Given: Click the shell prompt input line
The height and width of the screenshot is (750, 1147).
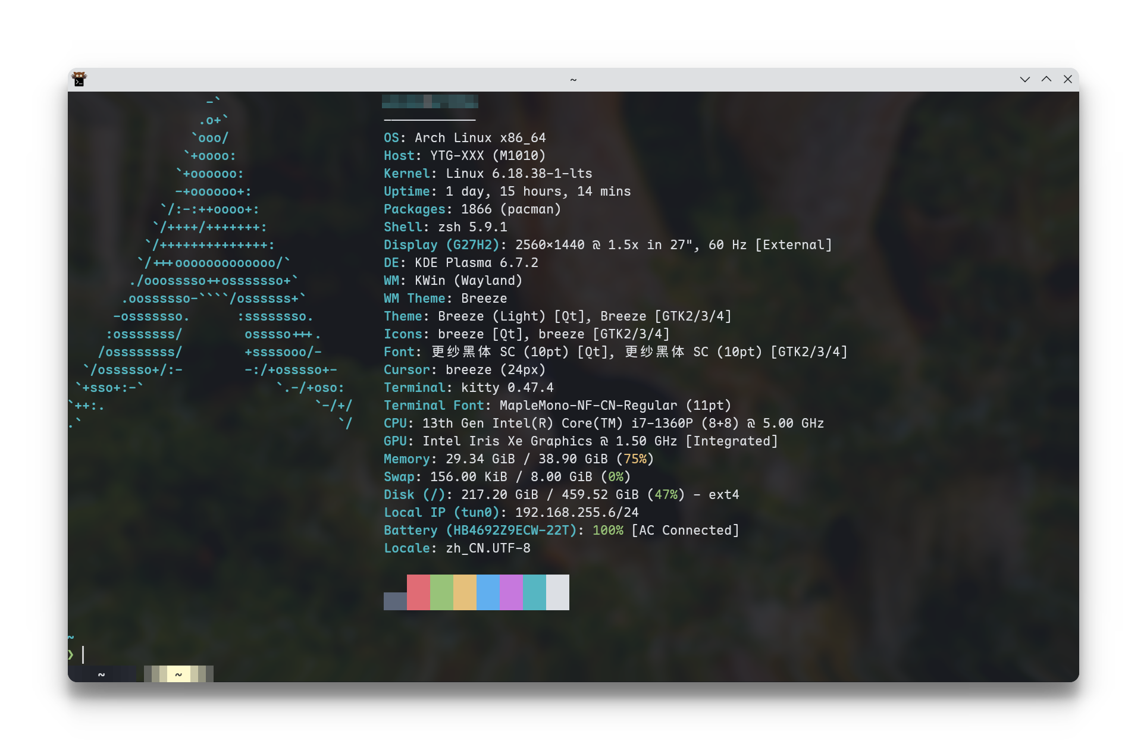Looking at the screenshot, I should tap(573, 655).
